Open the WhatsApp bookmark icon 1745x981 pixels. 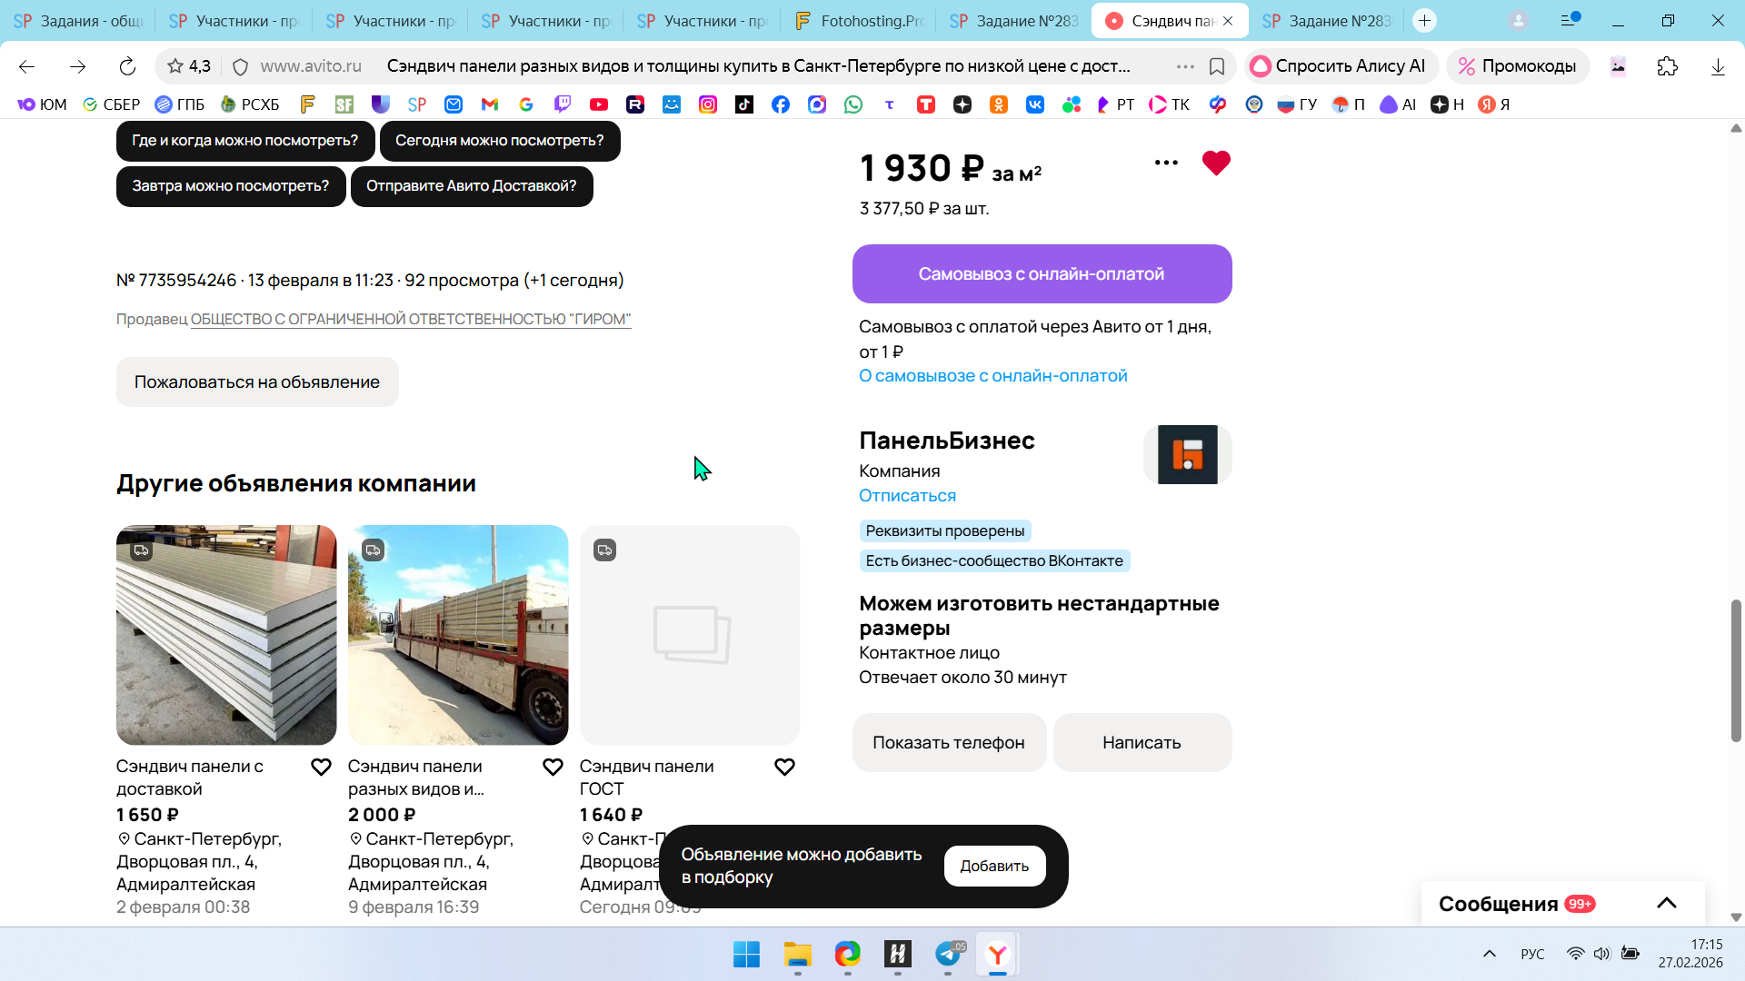point(853,104)
